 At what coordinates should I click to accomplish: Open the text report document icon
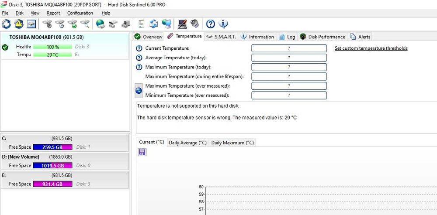pos(141,24)
